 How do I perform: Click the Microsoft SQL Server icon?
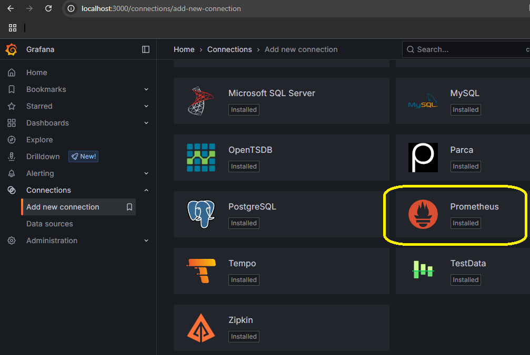[x=201, y=101]
